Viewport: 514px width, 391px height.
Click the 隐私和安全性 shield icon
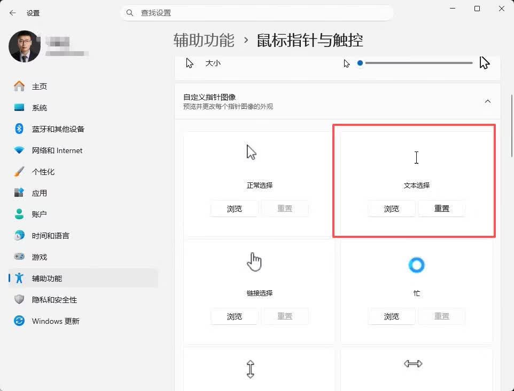[19, 299]
